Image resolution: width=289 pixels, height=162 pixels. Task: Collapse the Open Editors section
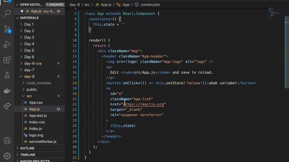17,4
